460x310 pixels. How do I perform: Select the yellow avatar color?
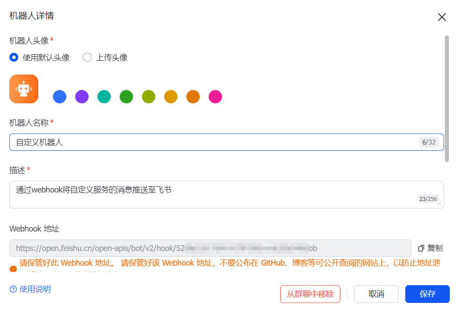171,97
